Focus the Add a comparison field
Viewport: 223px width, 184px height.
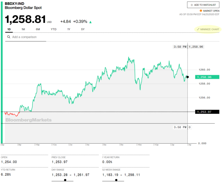(x=28, y=37)
